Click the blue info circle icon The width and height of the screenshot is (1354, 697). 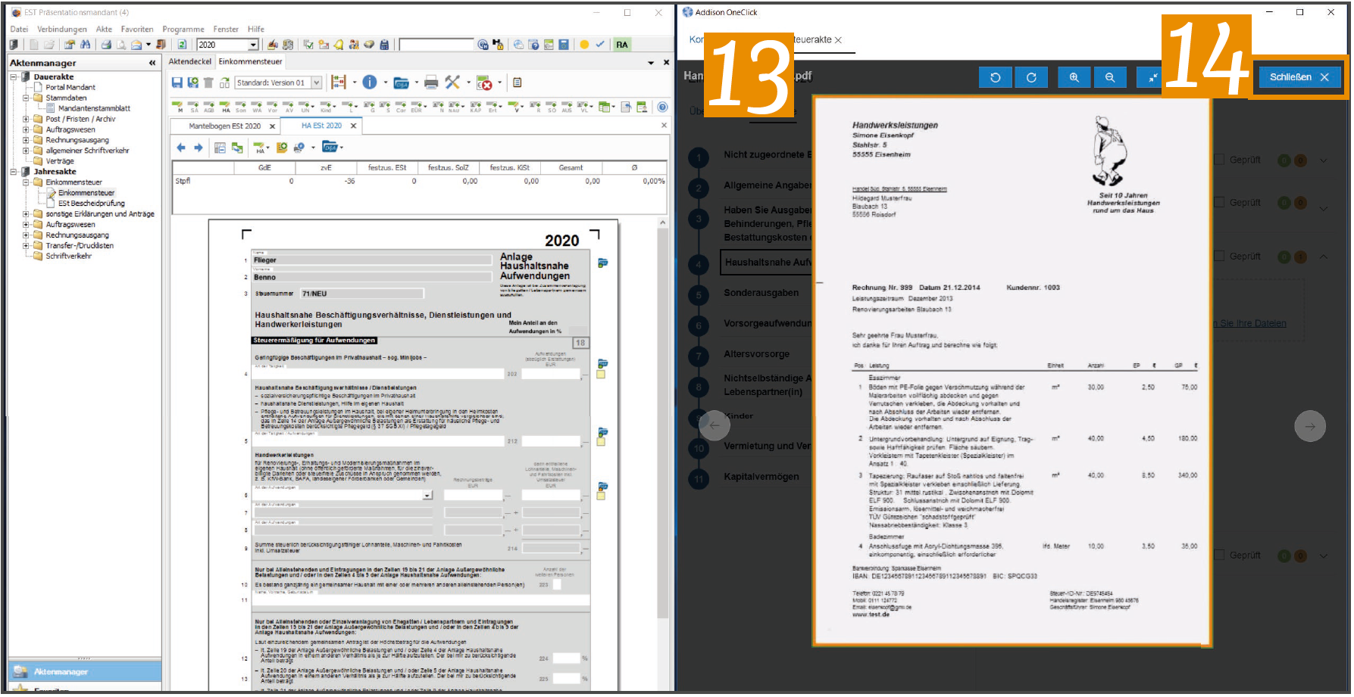370,82
